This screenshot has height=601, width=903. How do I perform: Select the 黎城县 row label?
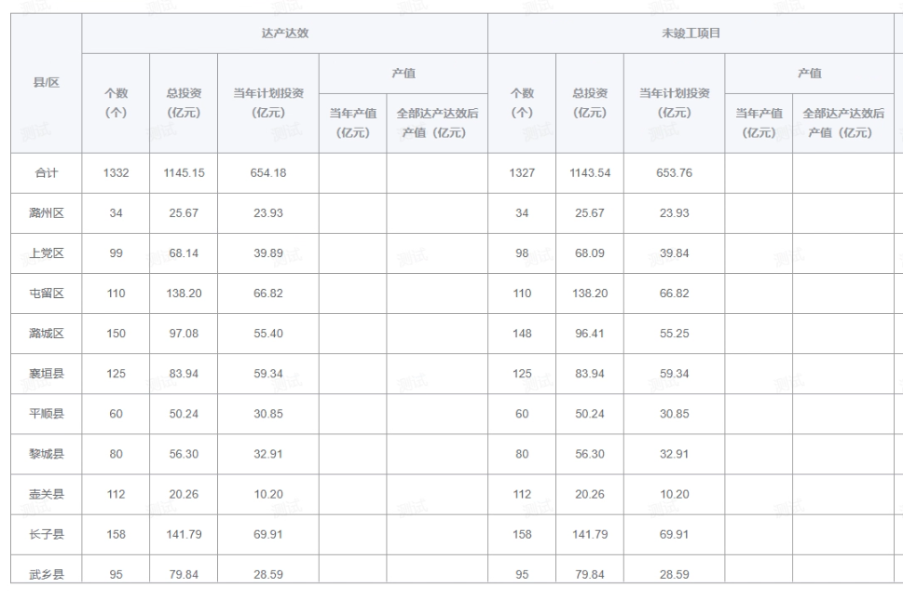point(46,454)
